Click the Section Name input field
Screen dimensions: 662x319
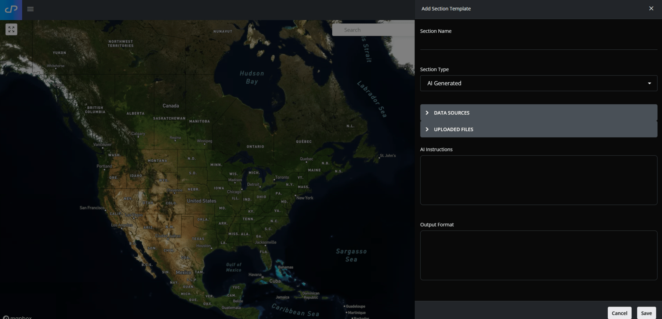[538, 44]
